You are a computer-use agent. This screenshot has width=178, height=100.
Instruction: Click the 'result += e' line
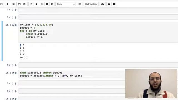point(34,37)
